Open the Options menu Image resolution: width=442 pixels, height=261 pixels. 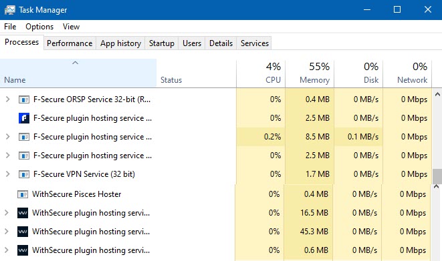coord(39,27)
